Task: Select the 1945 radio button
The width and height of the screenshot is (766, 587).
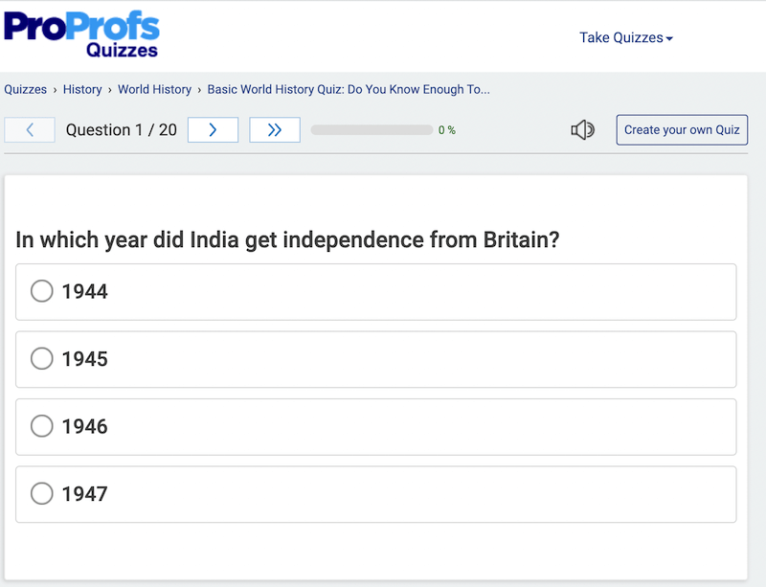Action: pos(42,359)
